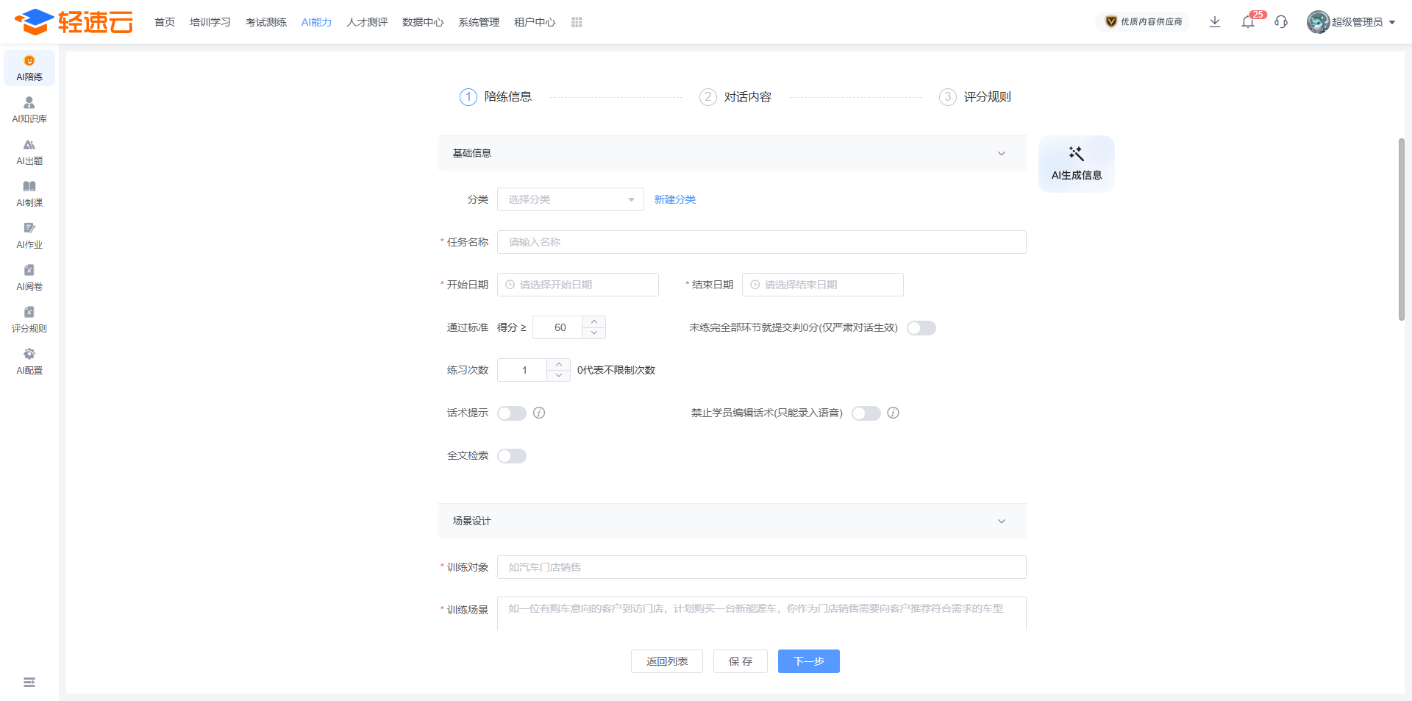
Task: Click the notification bell icon
Action: [1247, 22]
